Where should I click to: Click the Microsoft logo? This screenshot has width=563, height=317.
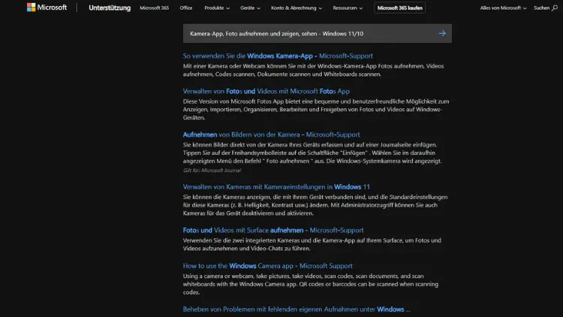[47, 8]
